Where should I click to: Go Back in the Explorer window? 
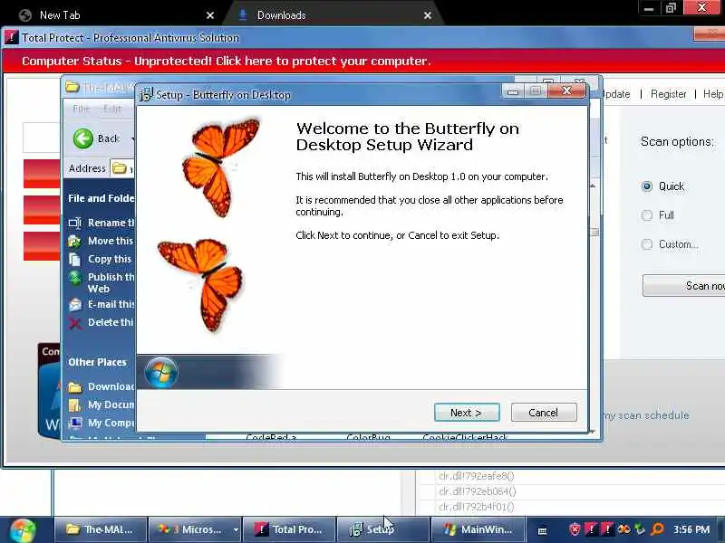pos(96,138)
